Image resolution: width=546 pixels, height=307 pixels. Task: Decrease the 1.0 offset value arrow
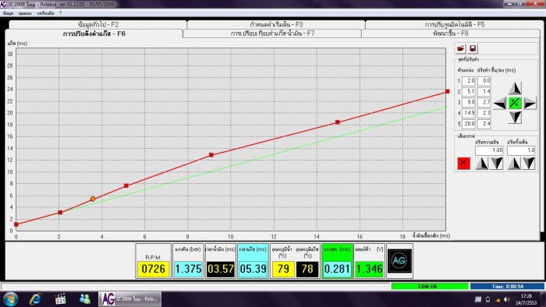tap(529, 163)
